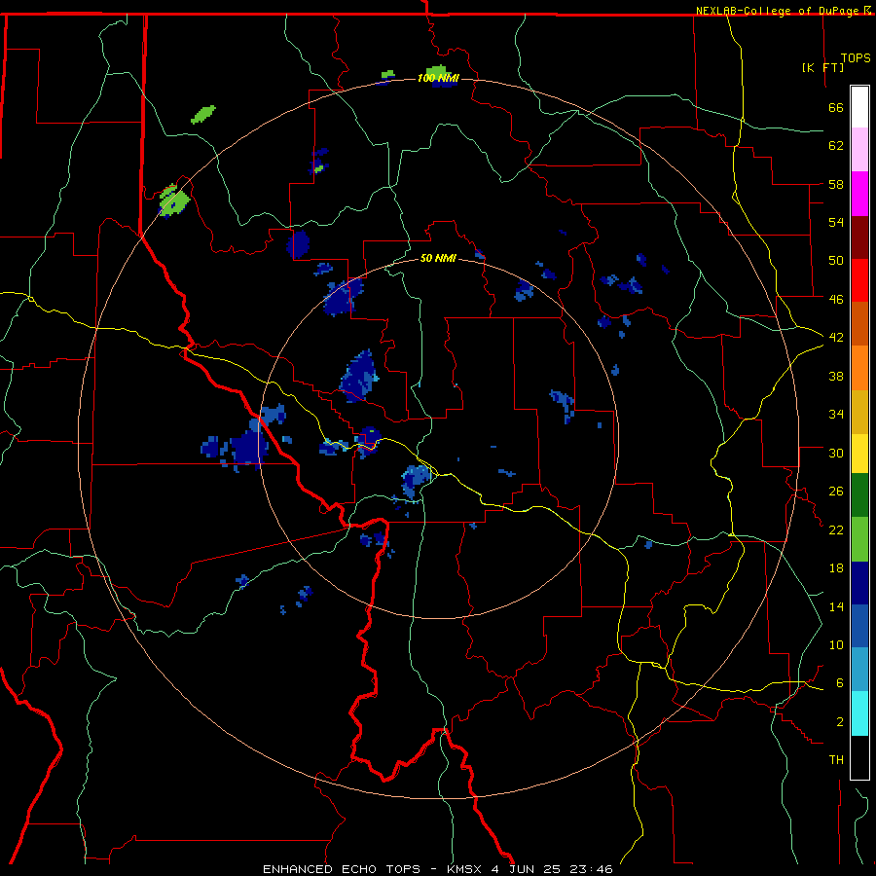The width and height of the screenshot is (876, 876).
Task: Select the black TH legend swatch
Action: (859, 757)
